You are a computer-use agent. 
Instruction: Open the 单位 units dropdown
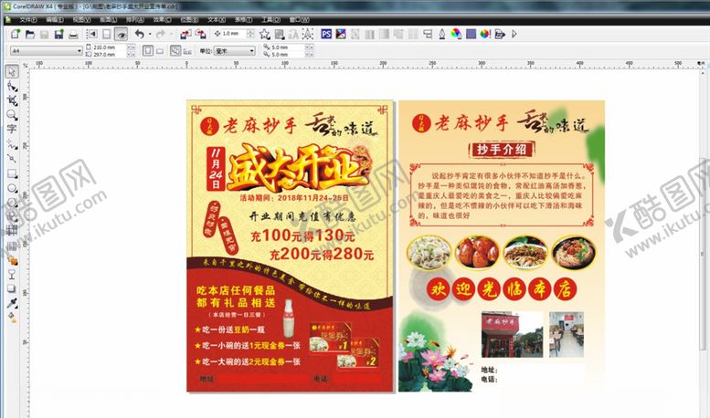tap(235, 51)
